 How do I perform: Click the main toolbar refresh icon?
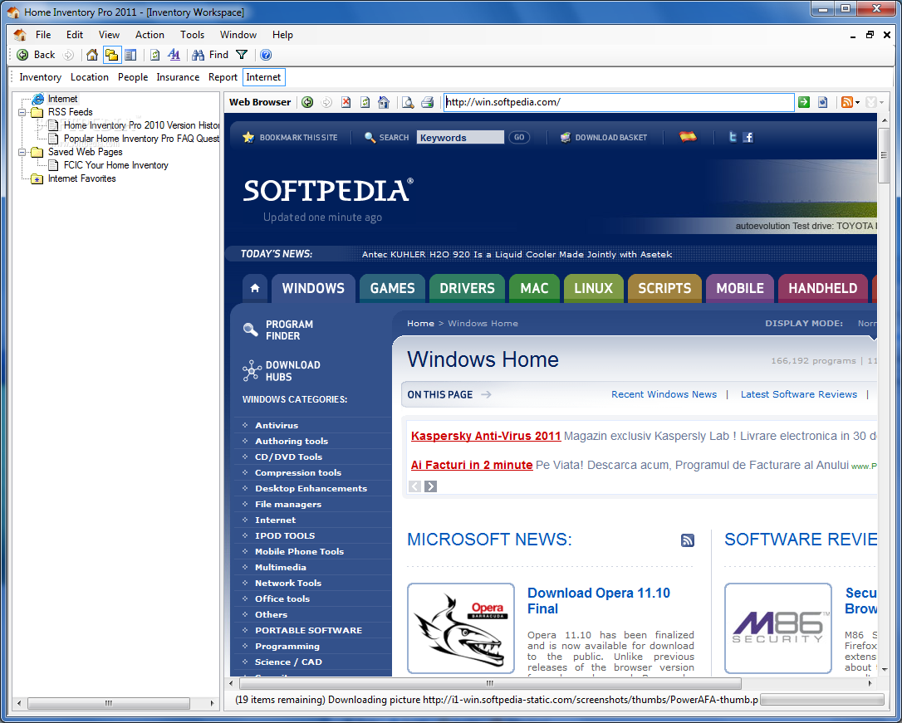pos(154,55)
